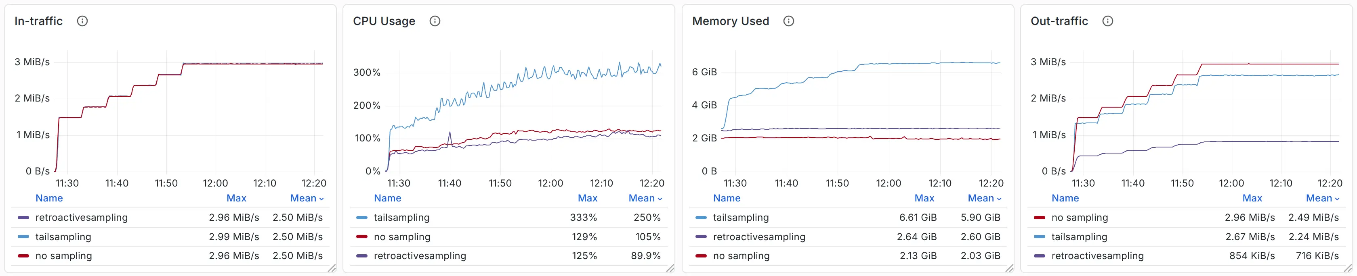Click the Out-traffic panel title
Viewport: 1357px width, 276px height.
1059,21
